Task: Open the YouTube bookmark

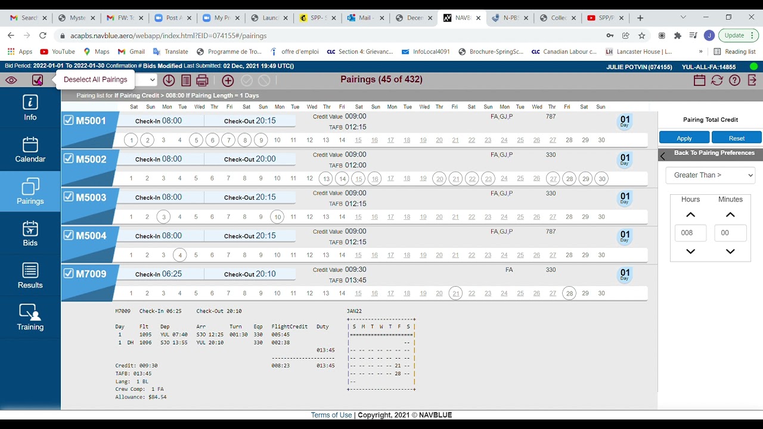Action: [58, 52]
